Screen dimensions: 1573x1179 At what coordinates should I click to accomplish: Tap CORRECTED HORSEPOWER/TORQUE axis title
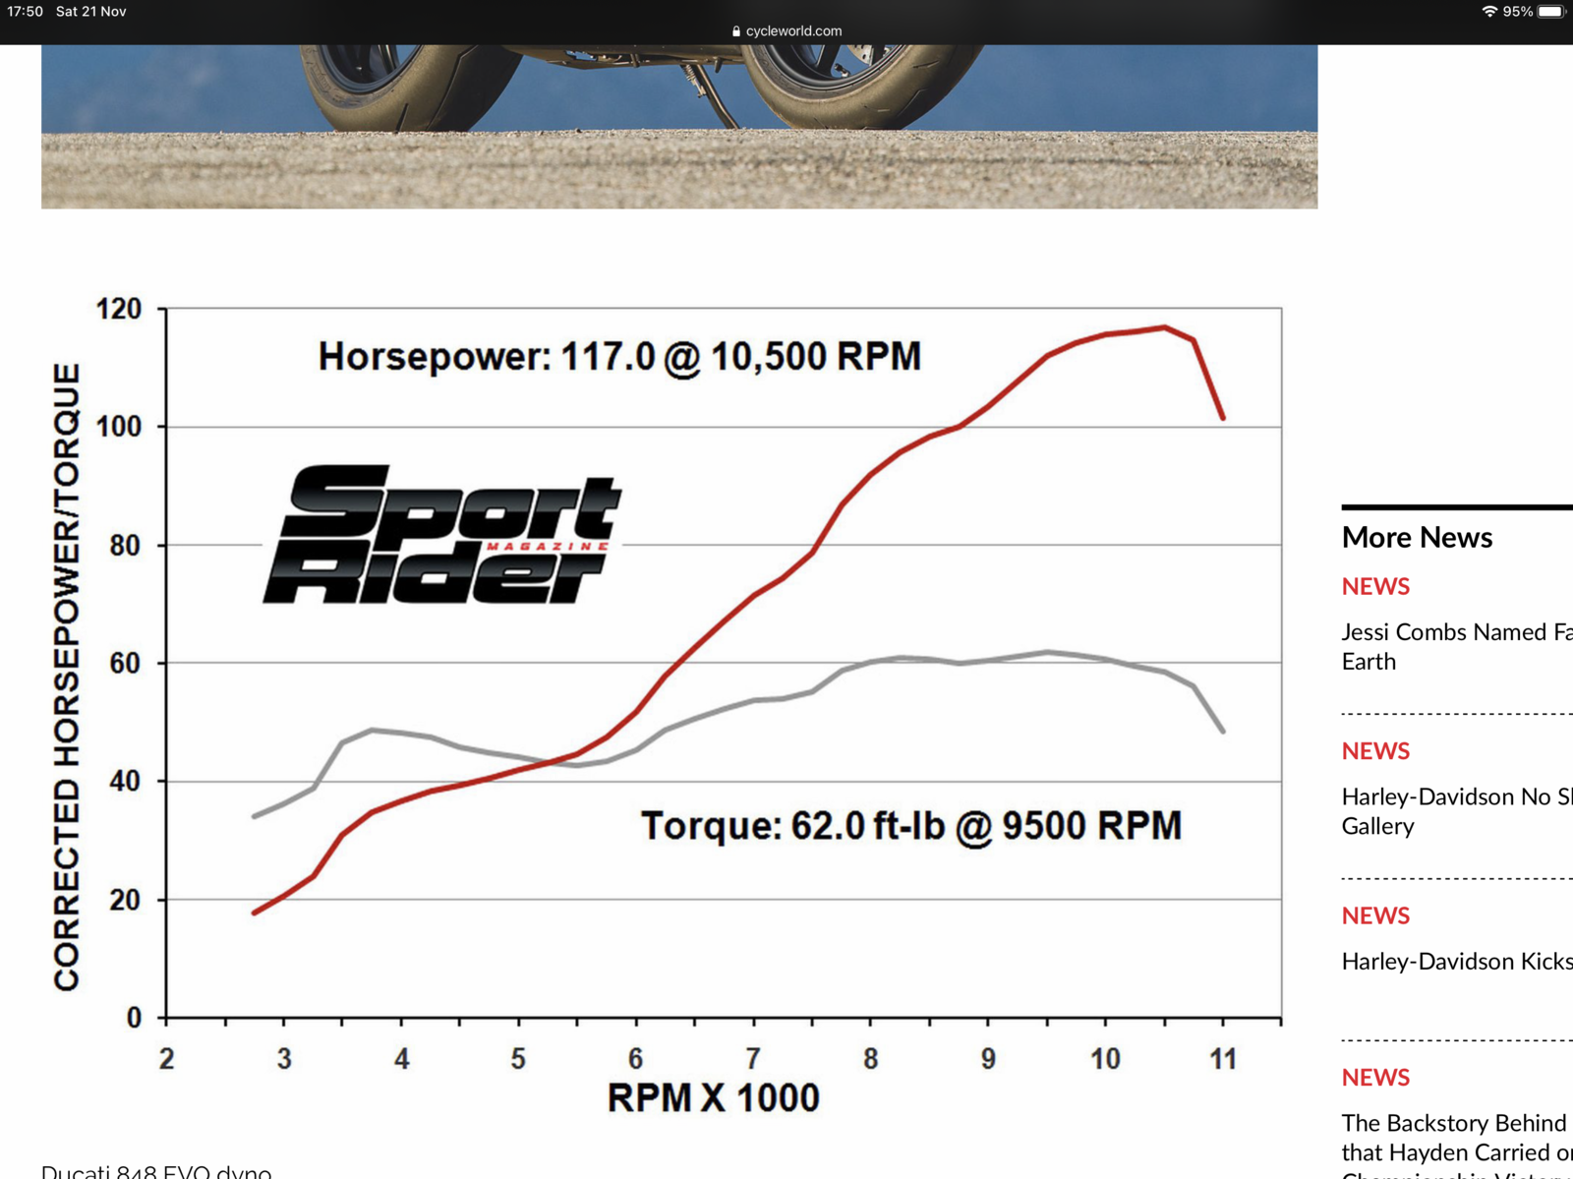click(x=66, y=677)
